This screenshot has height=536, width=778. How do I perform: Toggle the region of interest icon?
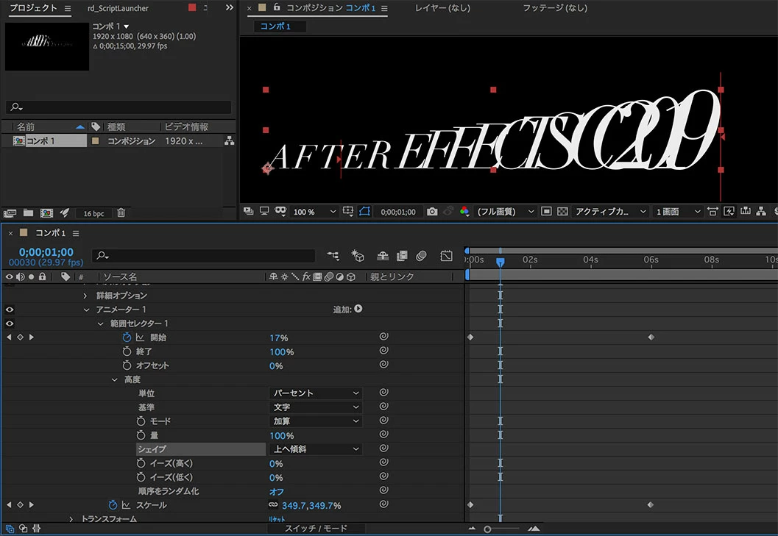(546, 212)
